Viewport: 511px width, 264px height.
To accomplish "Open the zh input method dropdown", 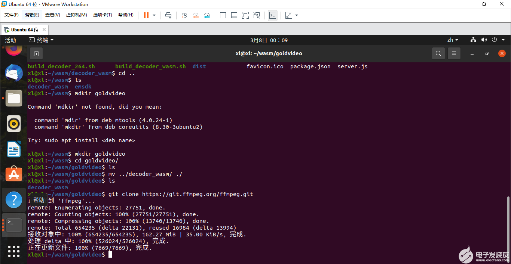I will 453,40.
